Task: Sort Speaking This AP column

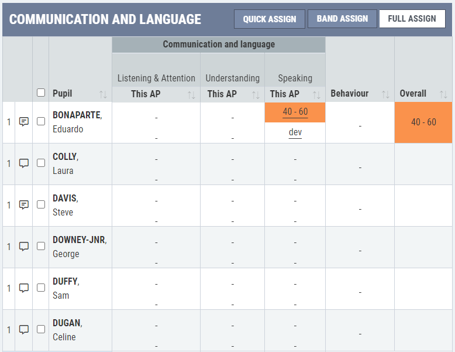Action: click(316, 95)
